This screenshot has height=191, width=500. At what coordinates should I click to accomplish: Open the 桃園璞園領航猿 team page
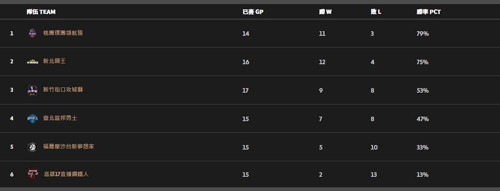[x=63, y=33]
